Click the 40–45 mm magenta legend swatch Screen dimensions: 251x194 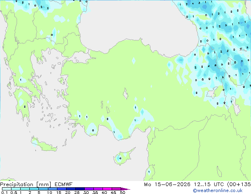[107, 189]
